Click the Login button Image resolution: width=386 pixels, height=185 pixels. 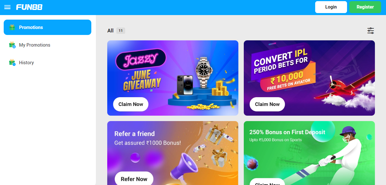331,7
